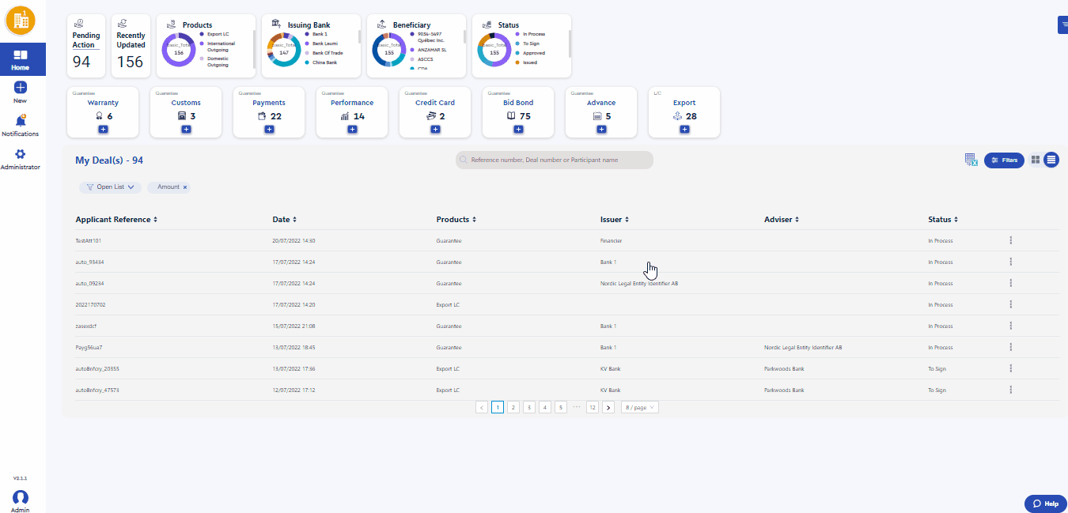Go to page 2
Screen dimensions: 1068x513
(513, 407)
